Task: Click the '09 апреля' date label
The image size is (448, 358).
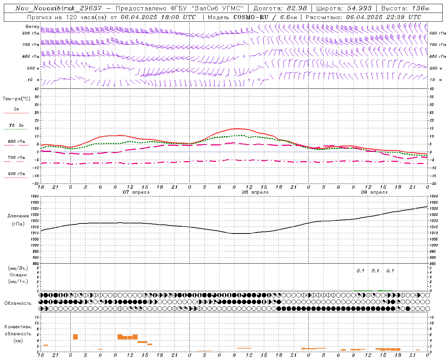Action: click(x=374, y=192)
